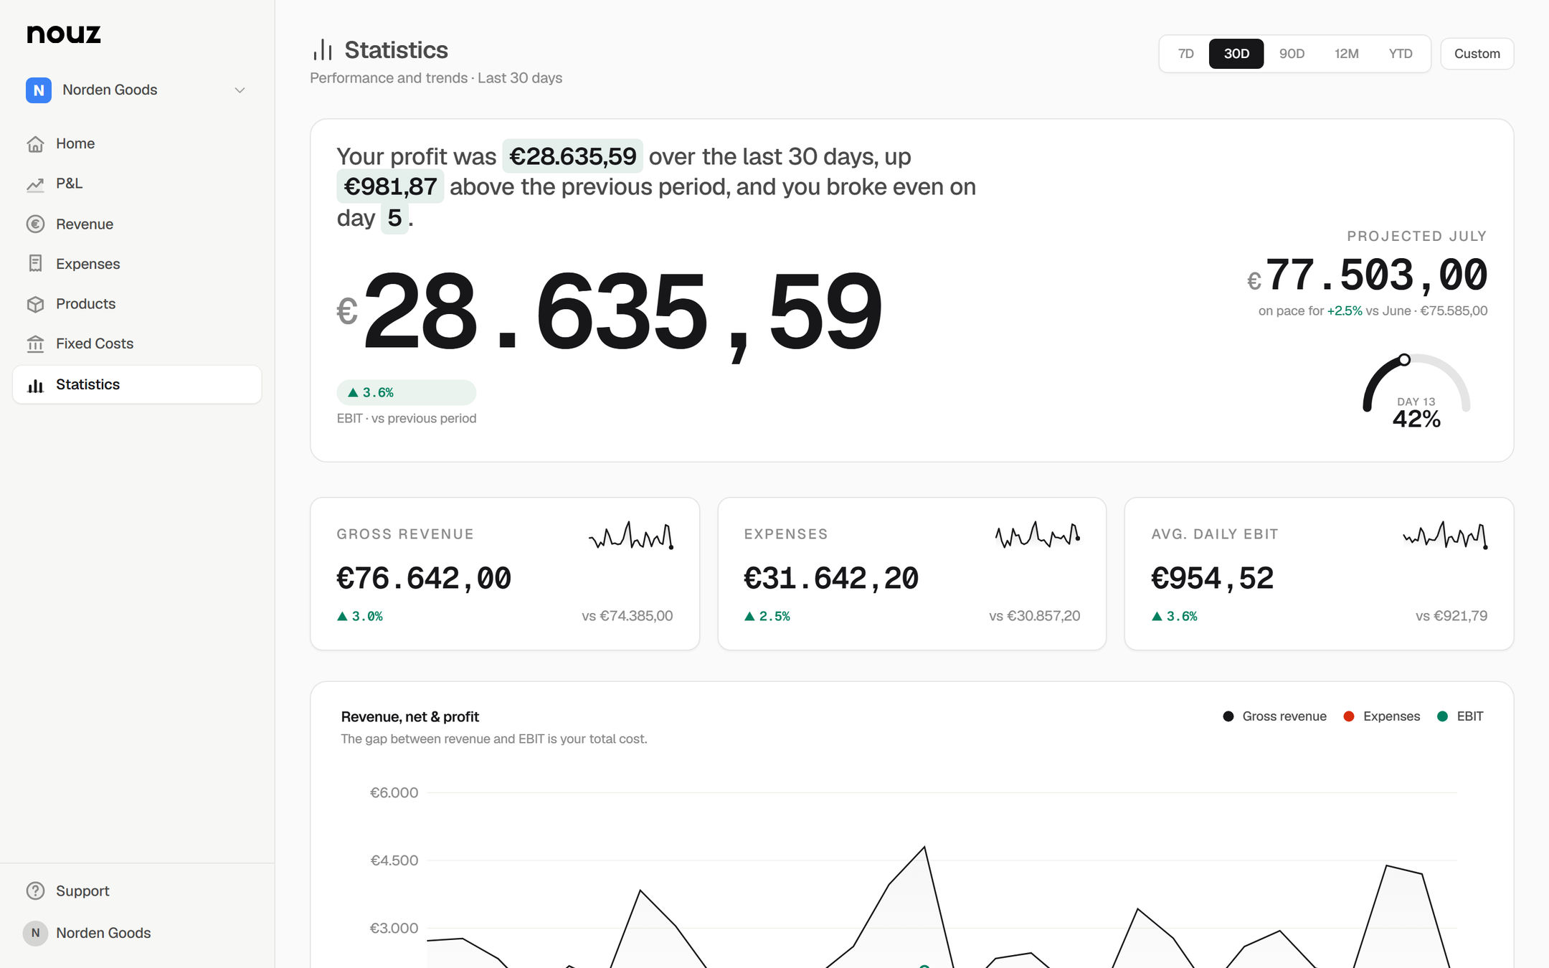
Task: Navigate to Expenses label
Action: click(88, 264)
